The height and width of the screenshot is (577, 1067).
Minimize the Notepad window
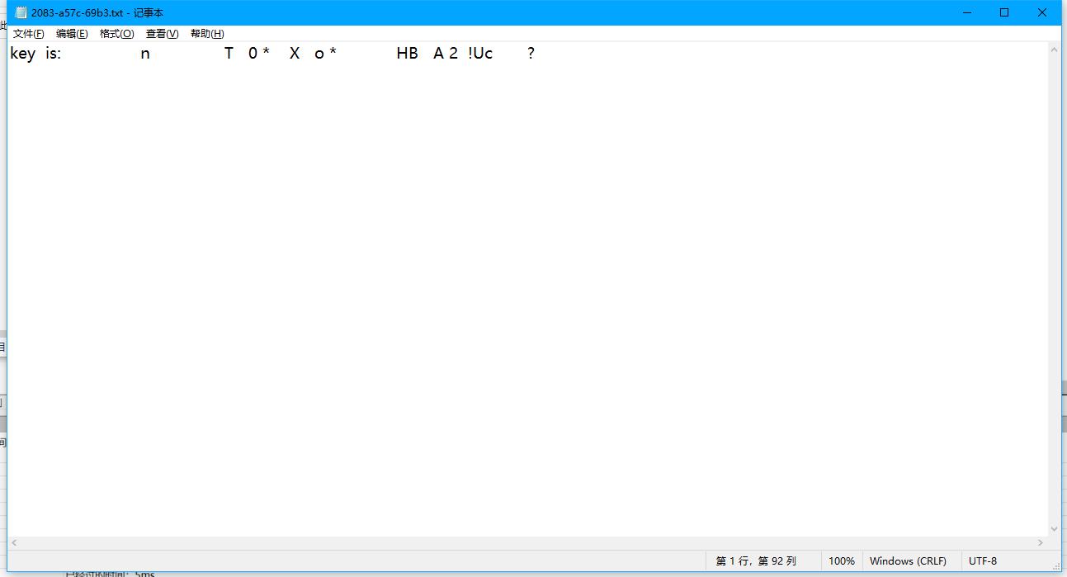pyautogui.click(x=966, y=12)
